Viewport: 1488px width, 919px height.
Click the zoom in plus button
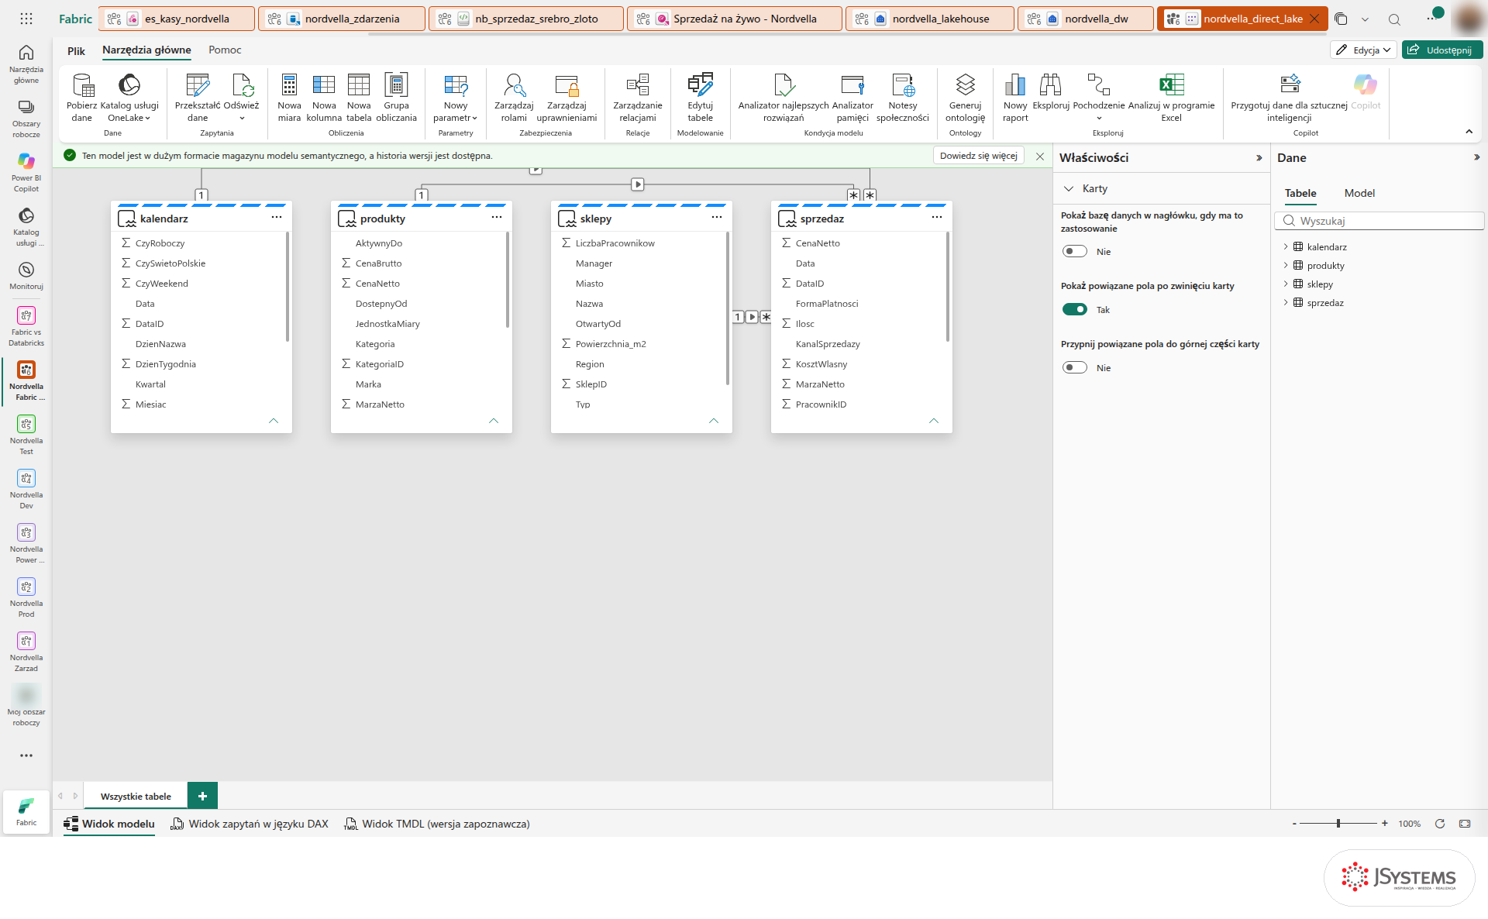[1385, 823]
